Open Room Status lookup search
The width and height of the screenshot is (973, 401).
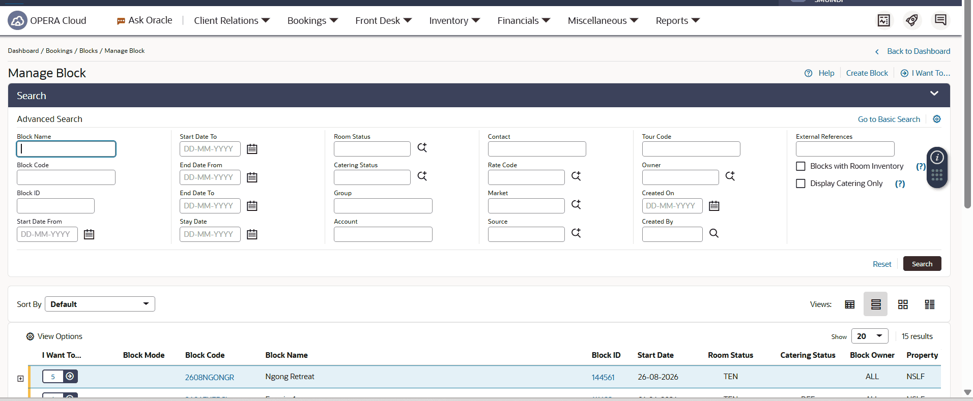tap(422, 147)
